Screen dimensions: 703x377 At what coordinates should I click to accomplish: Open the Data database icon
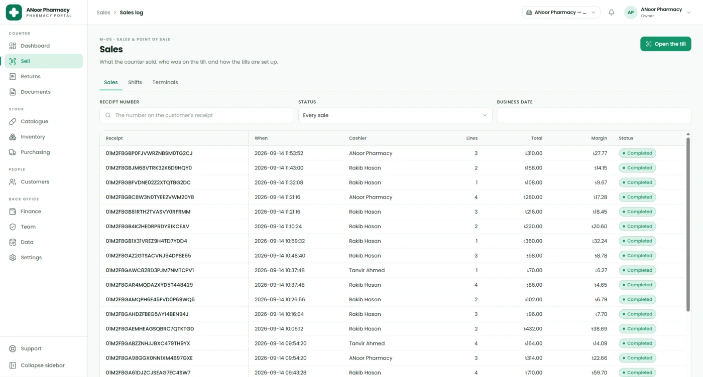pyautogui.click(x=13, y=242)
